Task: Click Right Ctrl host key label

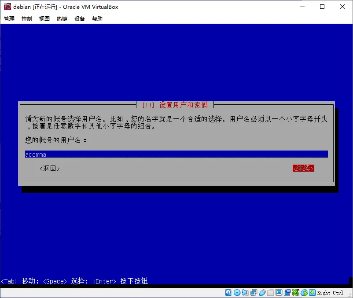Action: (330, 293)
